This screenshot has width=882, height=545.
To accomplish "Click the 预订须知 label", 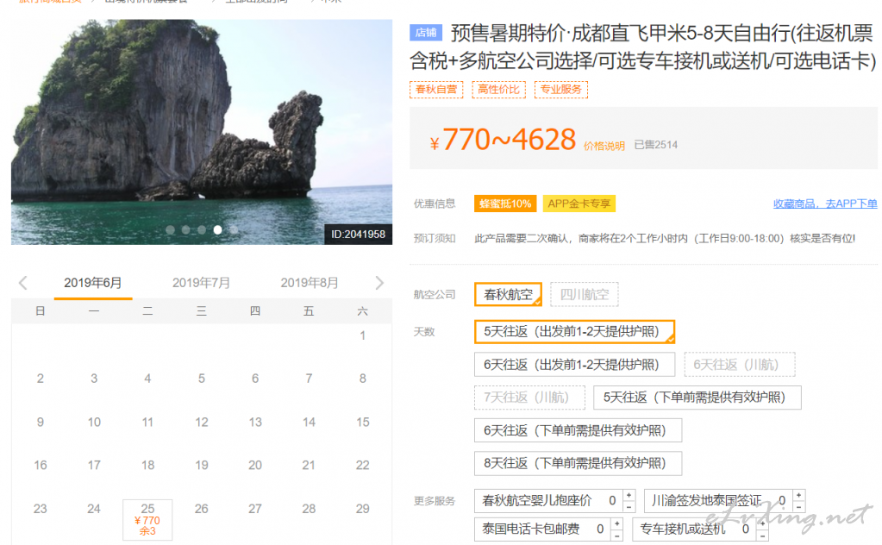I will 435,239.
